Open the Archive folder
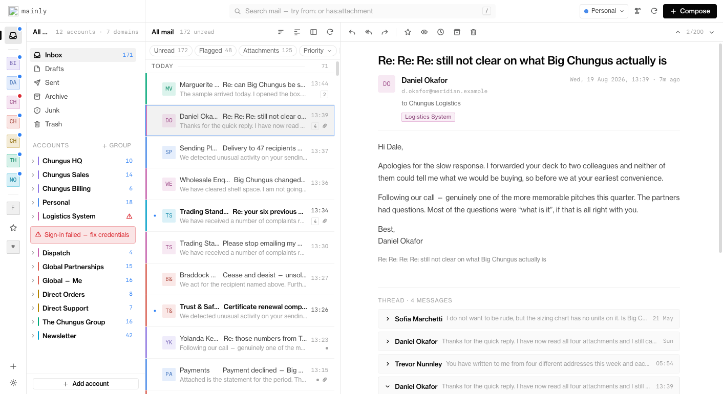Viewport: 723px width, 394px height. 83,96
